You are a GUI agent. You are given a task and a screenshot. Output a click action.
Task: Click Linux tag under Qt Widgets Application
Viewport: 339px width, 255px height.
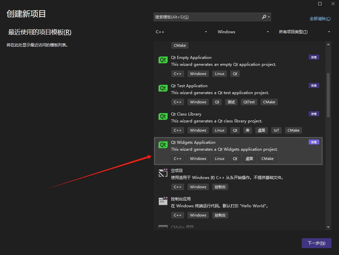click(x=219, y=159)
